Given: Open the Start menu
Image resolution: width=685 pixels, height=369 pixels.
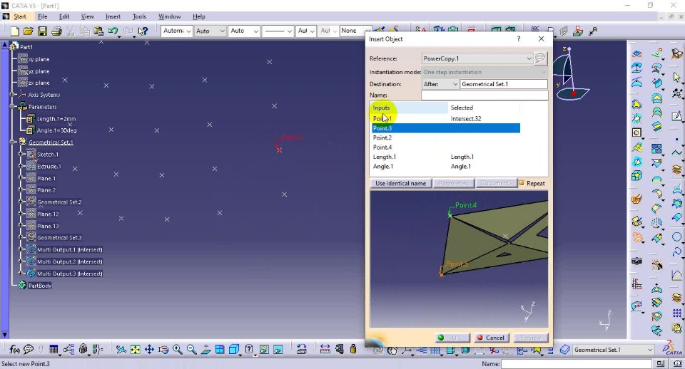Looking at the screenshot, I should point(20,16).
